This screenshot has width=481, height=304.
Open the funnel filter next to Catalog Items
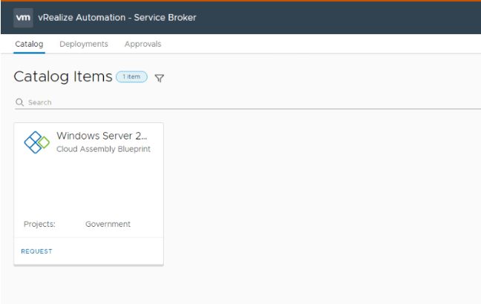159,78
